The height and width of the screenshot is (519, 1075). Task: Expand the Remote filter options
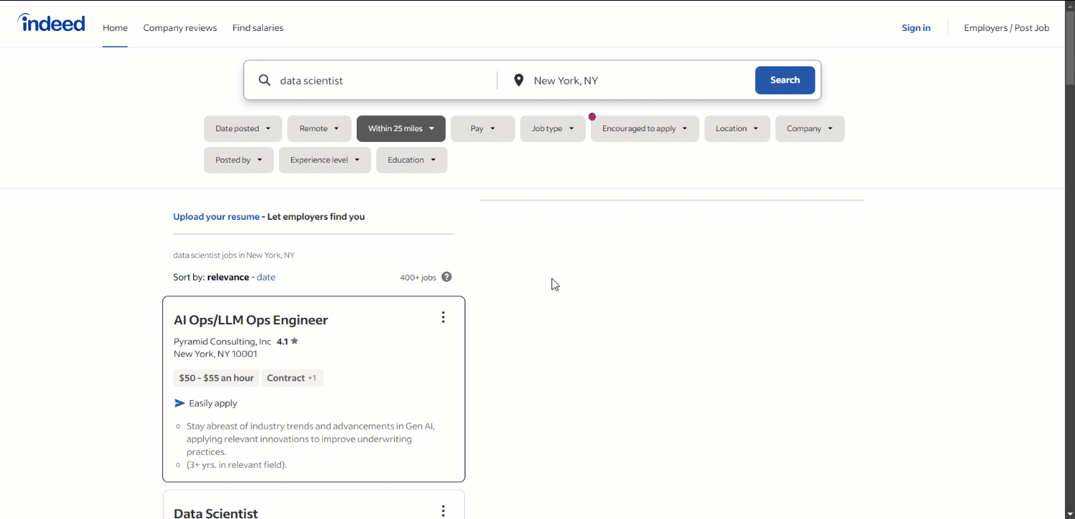319,128
